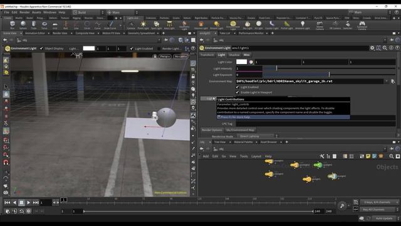
Task: Select the Draw Curve shelf tool
Action: 110,25
